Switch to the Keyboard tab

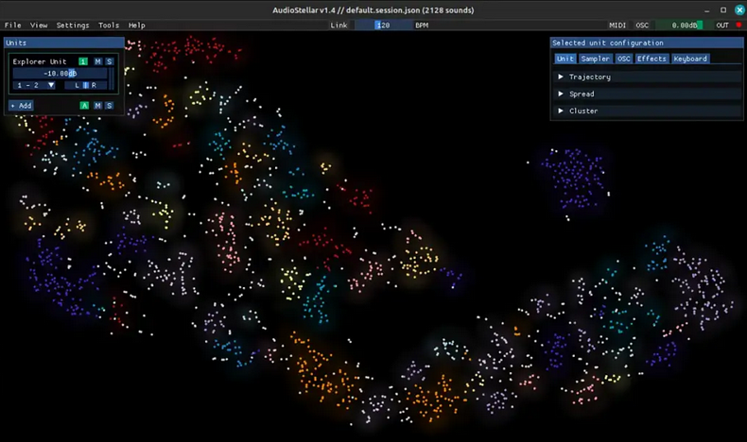tap(690, 59)
